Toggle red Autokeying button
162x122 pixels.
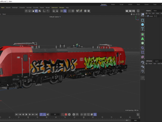tap(66, 115)
